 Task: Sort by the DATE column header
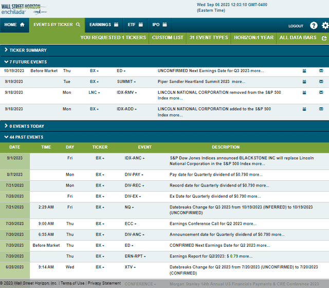click(x=15, y=147)
